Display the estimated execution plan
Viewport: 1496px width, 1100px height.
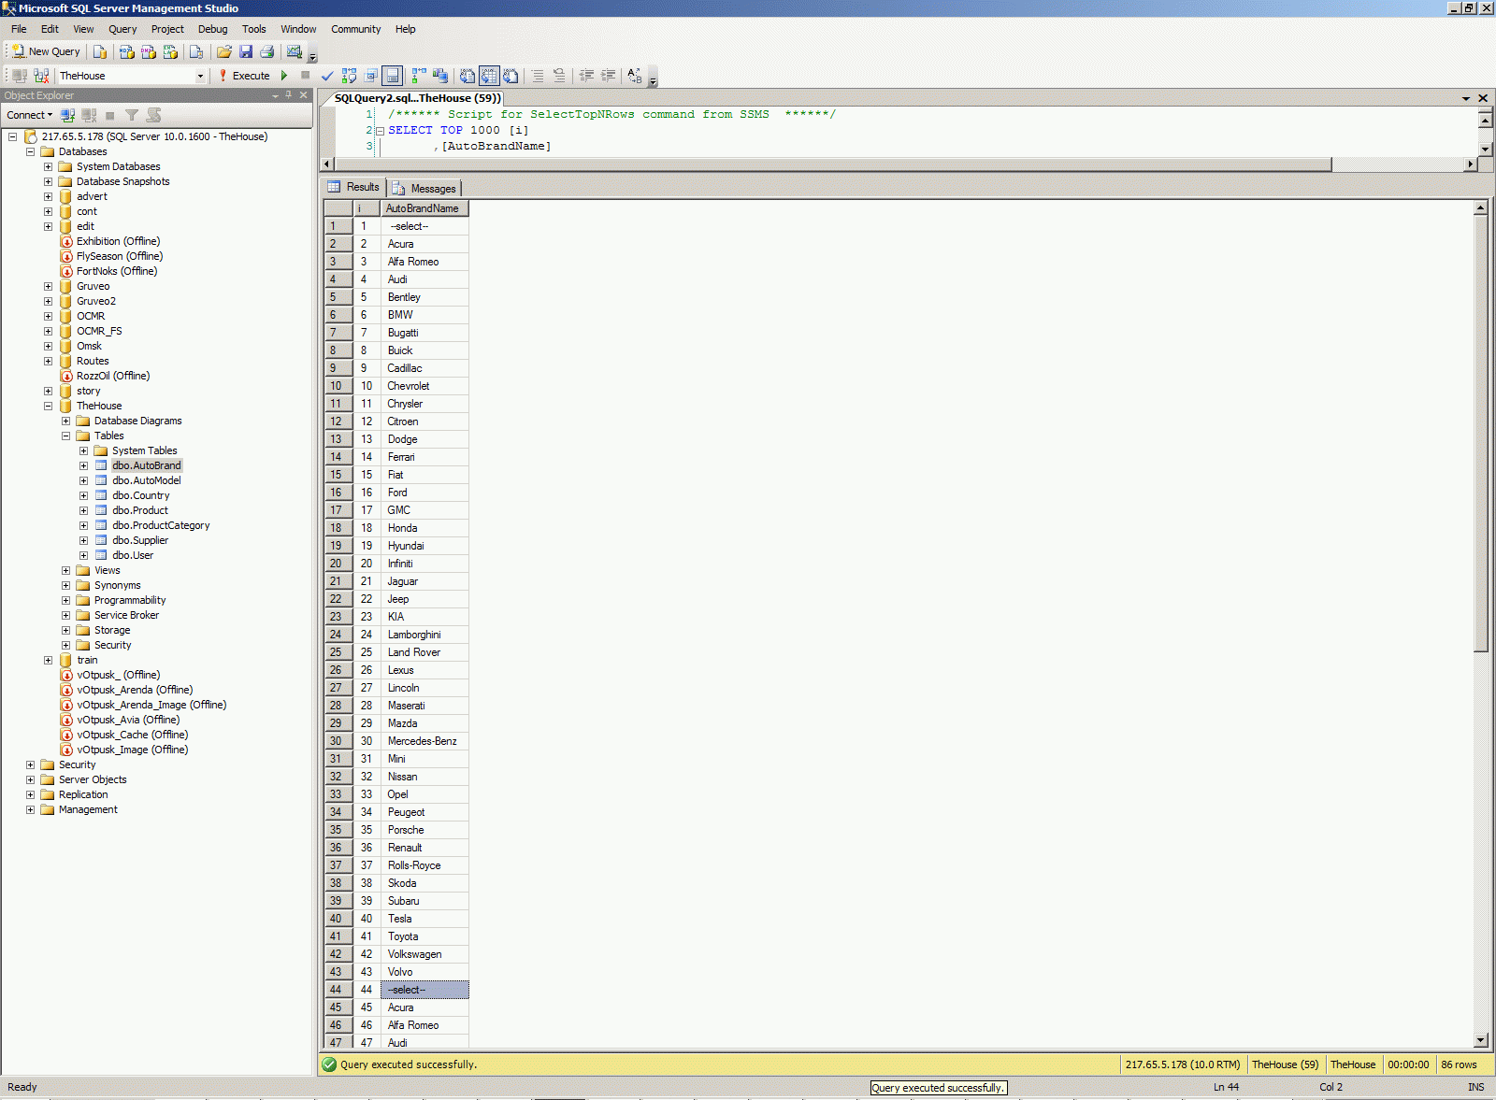pos(349,76)
